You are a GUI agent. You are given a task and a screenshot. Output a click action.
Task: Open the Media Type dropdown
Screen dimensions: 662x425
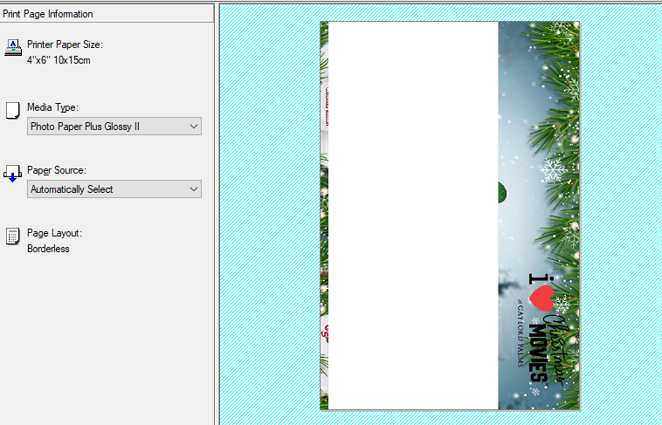coord(114,127)
